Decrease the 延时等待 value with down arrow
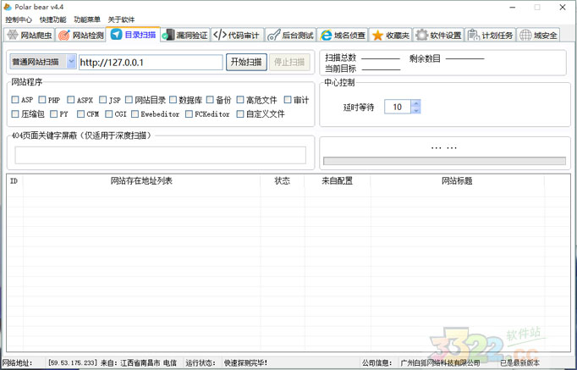577x370 pixels. (x=415, y=110)
